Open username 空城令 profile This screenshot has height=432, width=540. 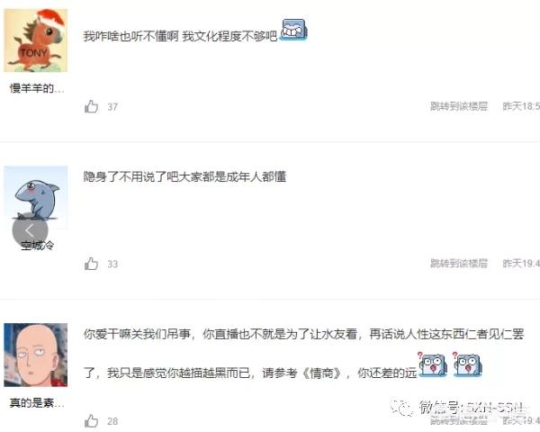[x=37, y=246]
